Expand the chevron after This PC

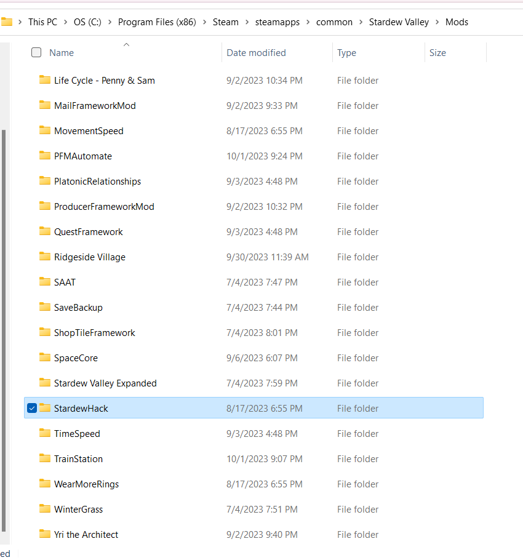(x=65, y=22)
